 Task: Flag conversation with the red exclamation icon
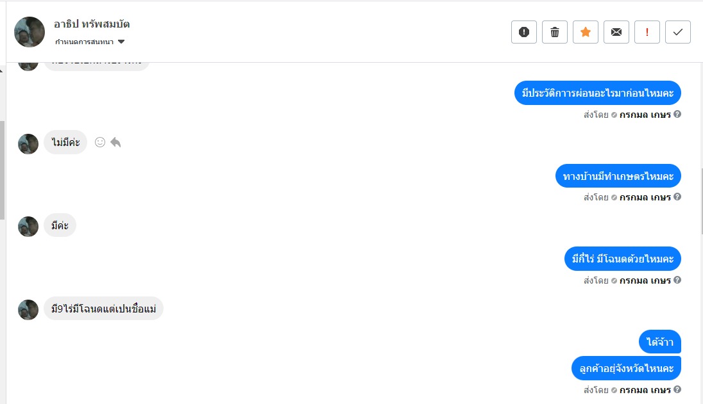(647, 32)
